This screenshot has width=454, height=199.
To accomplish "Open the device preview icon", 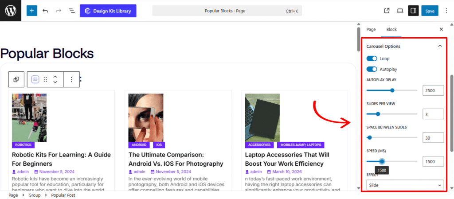I will pyautogui.click(x=400, y=11).
